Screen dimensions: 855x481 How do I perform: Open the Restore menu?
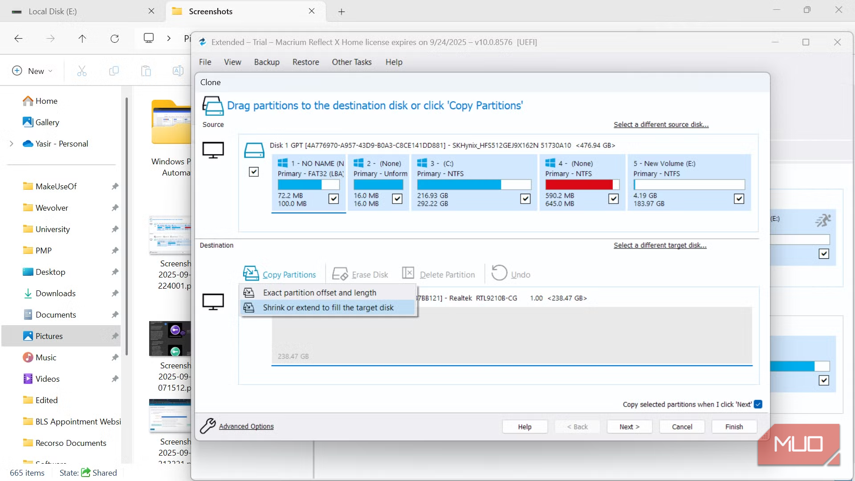point(305,62)
